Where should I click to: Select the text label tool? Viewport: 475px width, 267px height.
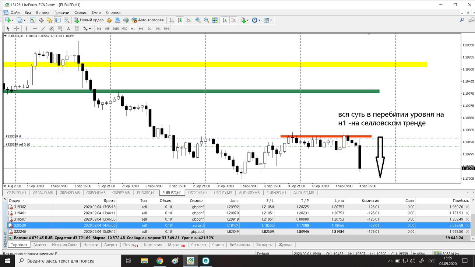(77, 29)
